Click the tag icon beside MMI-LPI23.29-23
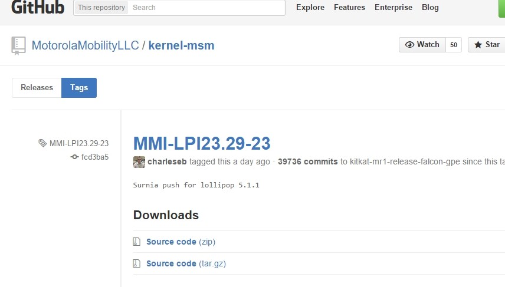505x287 pixels. (42, 143)
